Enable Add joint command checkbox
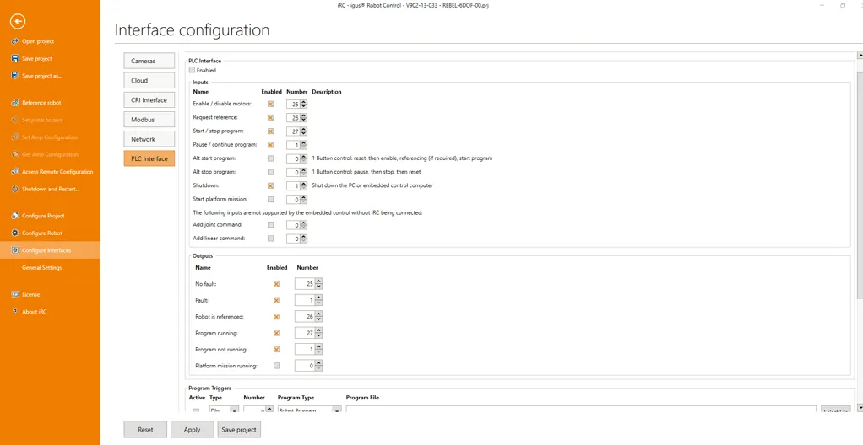Viewport: 863px width, 445px height. tap(270, 225)
